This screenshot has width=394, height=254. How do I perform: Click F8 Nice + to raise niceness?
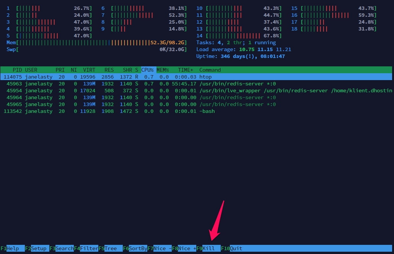point(184,248)
